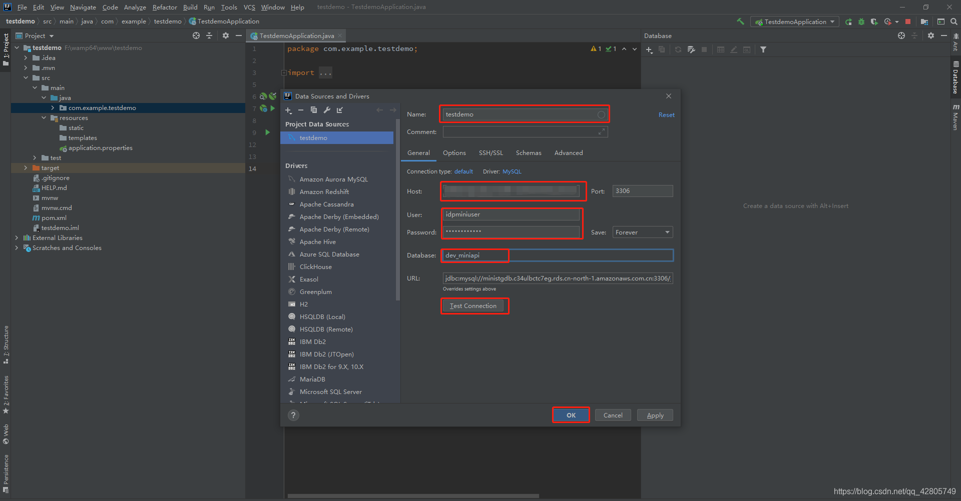Open the Database side tool window tab
This screenshot has height=501, width=961.
pyautogui.click(x=955, y=77)
